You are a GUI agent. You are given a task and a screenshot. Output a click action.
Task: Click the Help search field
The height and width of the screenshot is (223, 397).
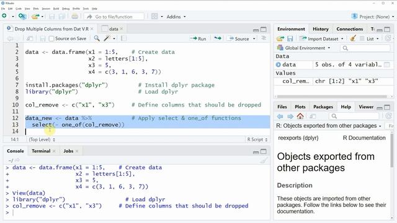click(x=354, y=116)
